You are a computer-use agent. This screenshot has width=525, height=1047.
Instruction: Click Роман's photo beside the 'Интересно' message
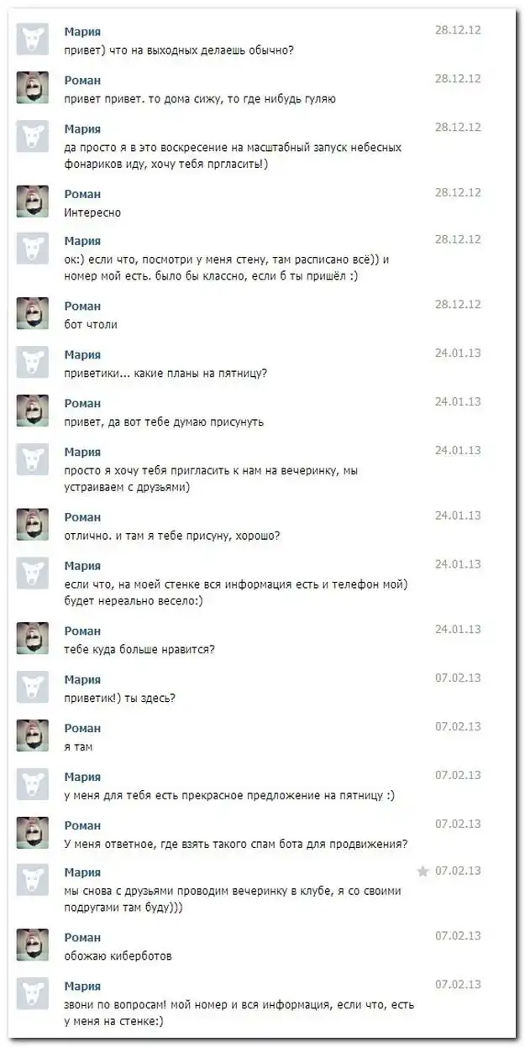(x=32, y=202)
